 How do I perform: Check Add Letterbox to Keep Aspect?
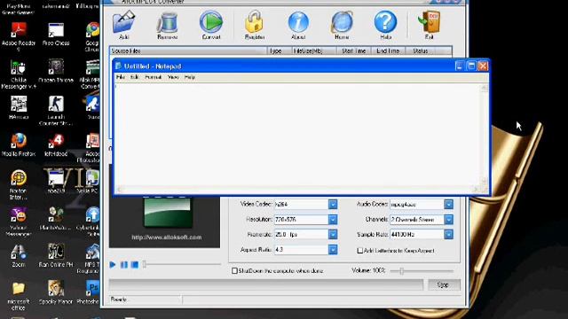point(359,250)
